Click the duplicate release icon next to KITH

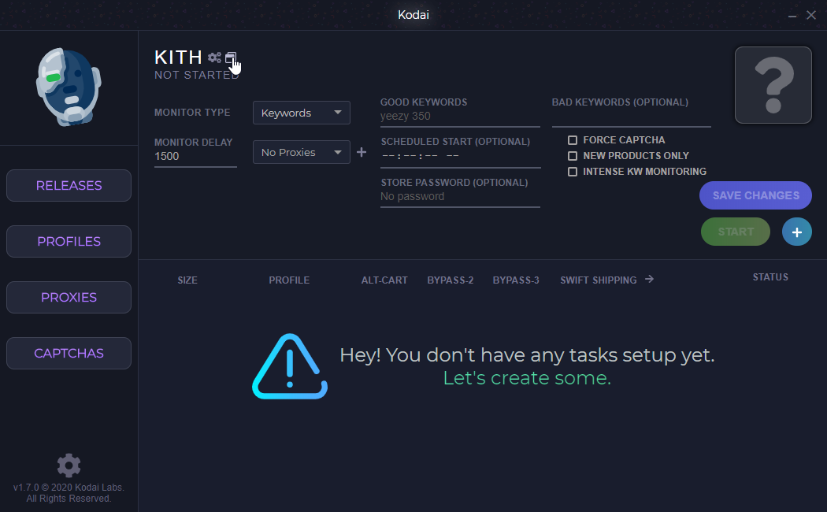[231, 58]
